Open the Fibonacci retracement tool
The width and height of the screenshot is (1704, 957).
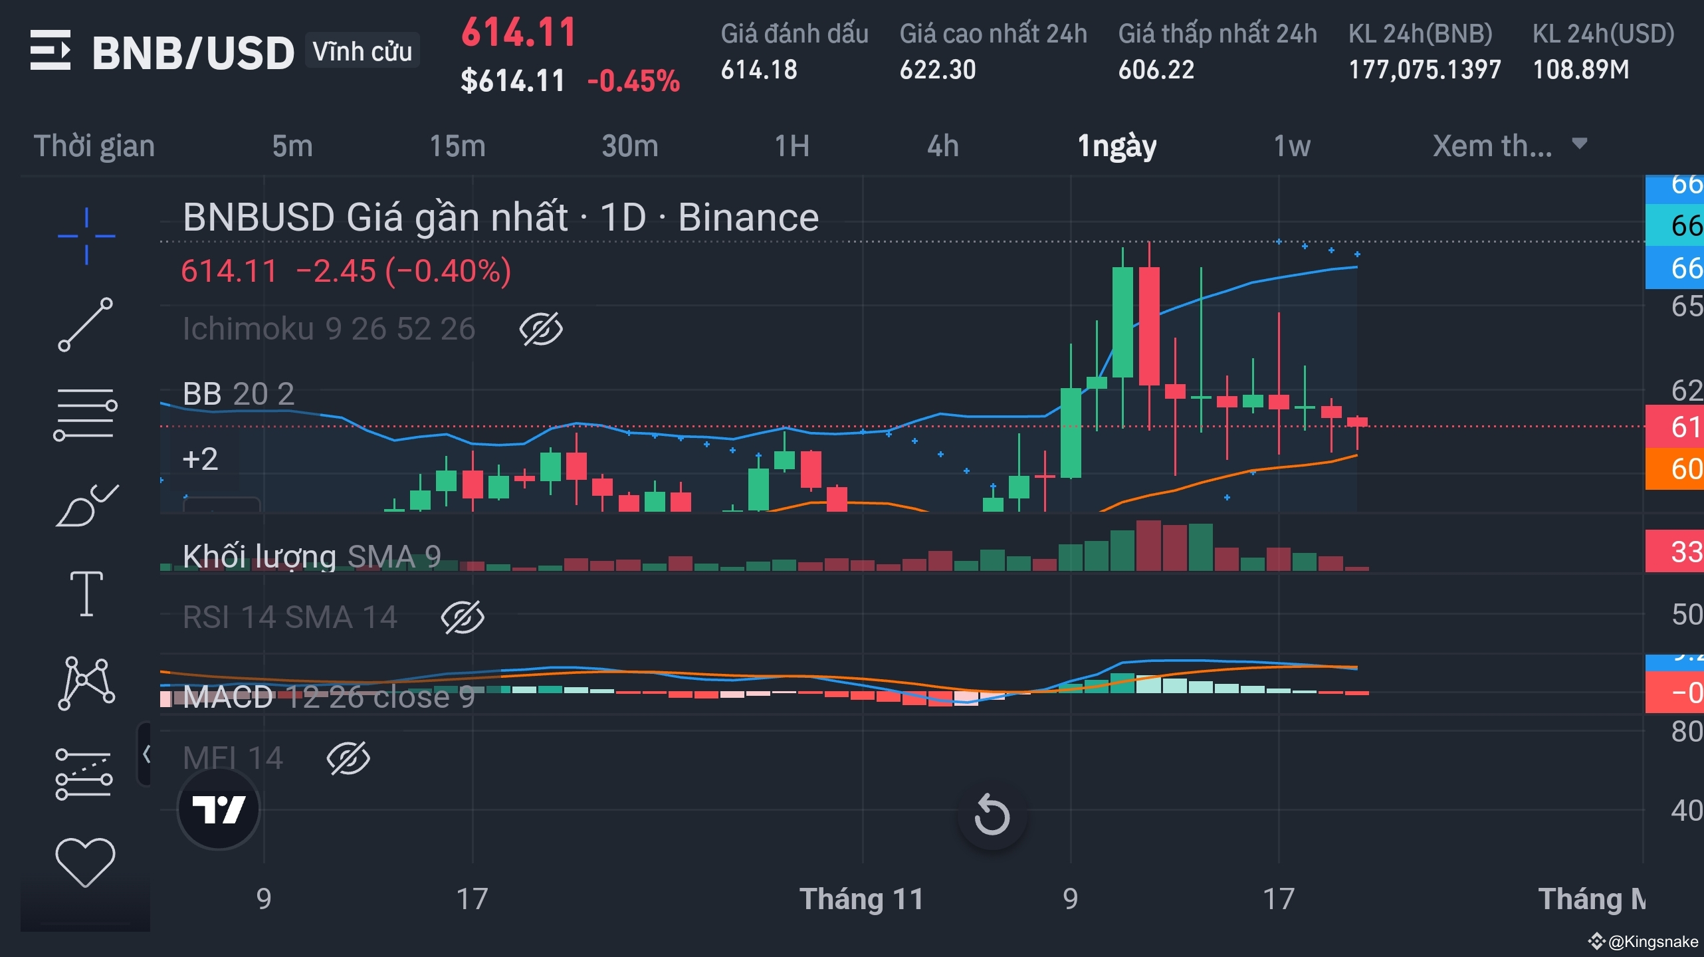point(86,414)
